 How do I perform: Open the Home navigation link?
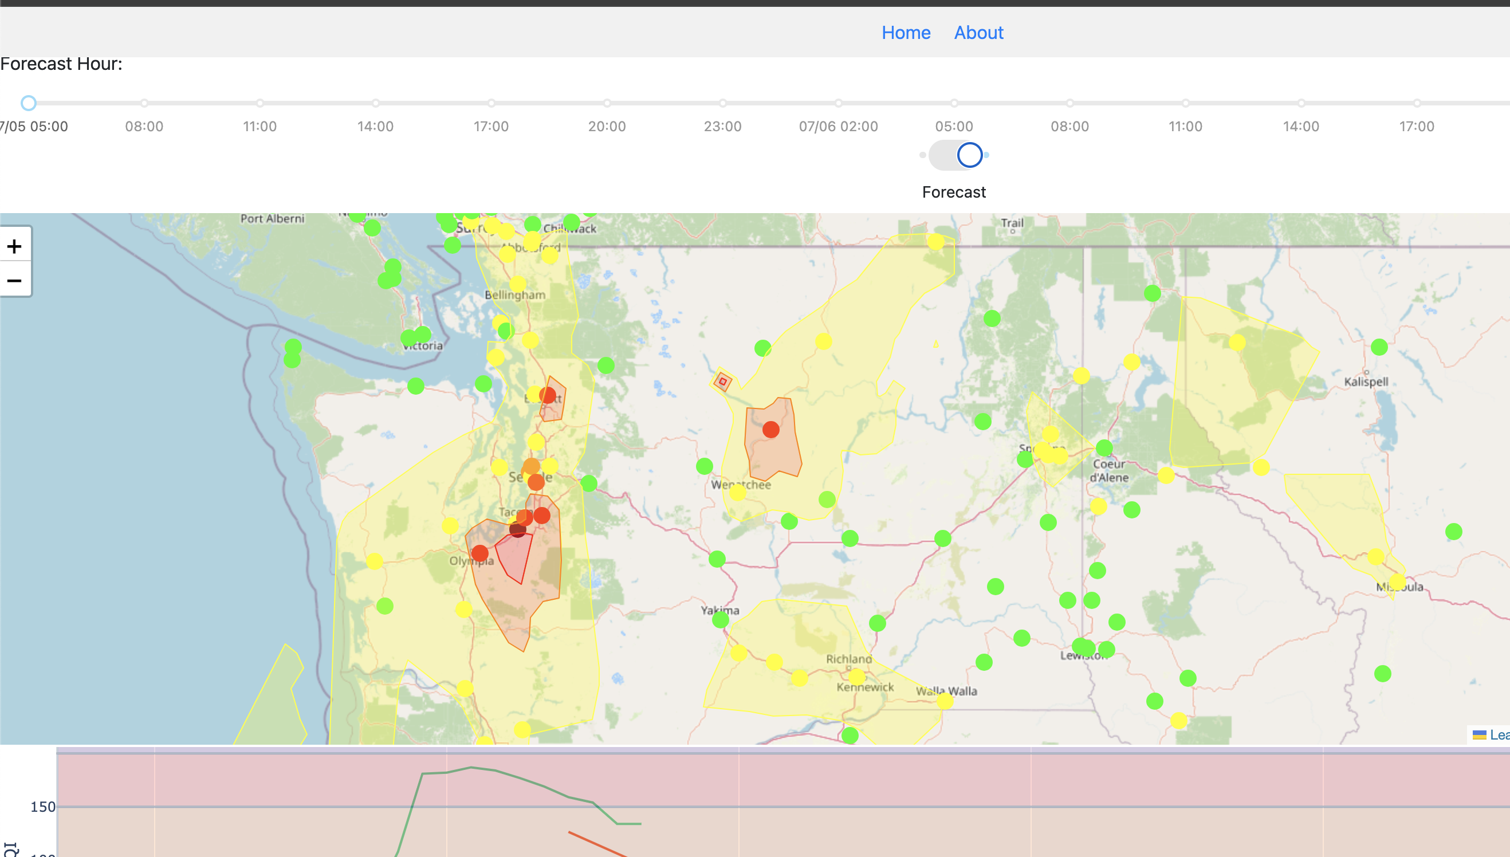(906, 33)
